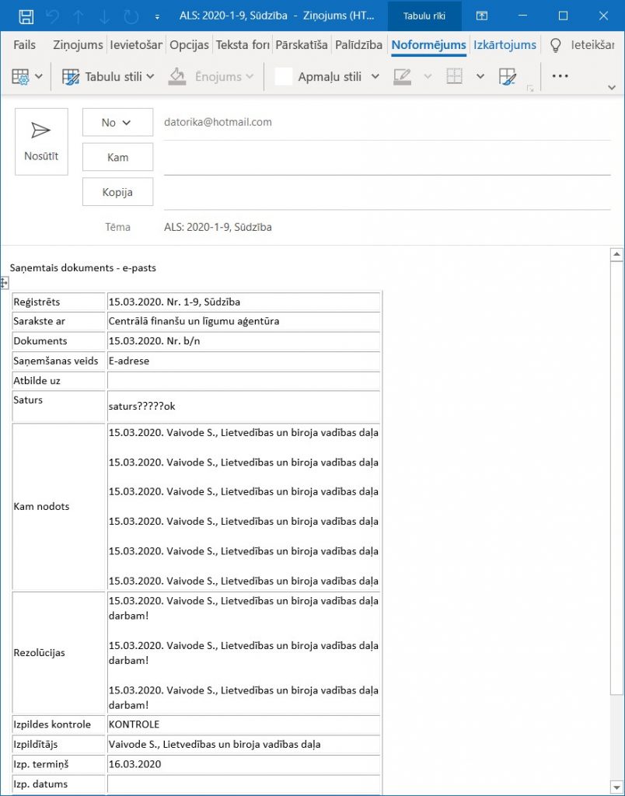The height and width of the screenshot is (796, 625).
Task: Click the Border Painter icon
Action: click(x=508, y=76)
